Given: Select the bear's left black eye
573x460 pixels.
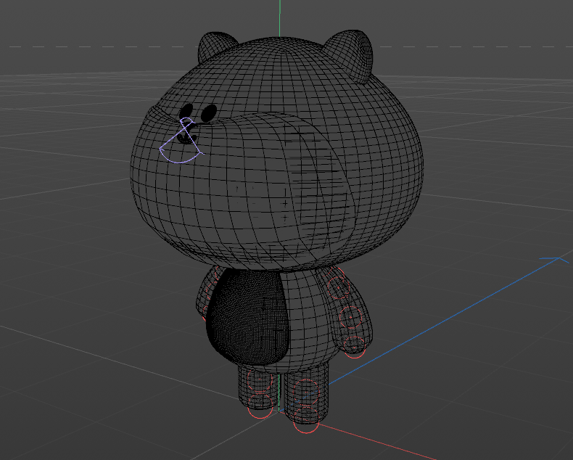Looking at the screenshot, I should point(187,110).
